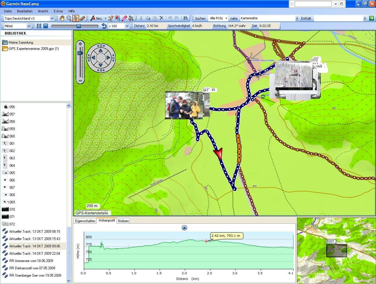Stop the track playback
This screenshot has height=284, width=376.
point(46,26)
